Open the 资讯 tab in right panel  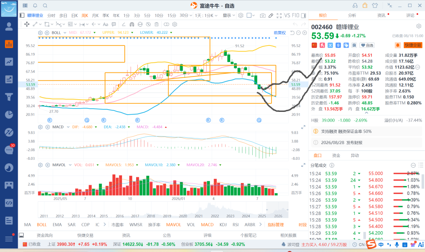coord(381,15)
